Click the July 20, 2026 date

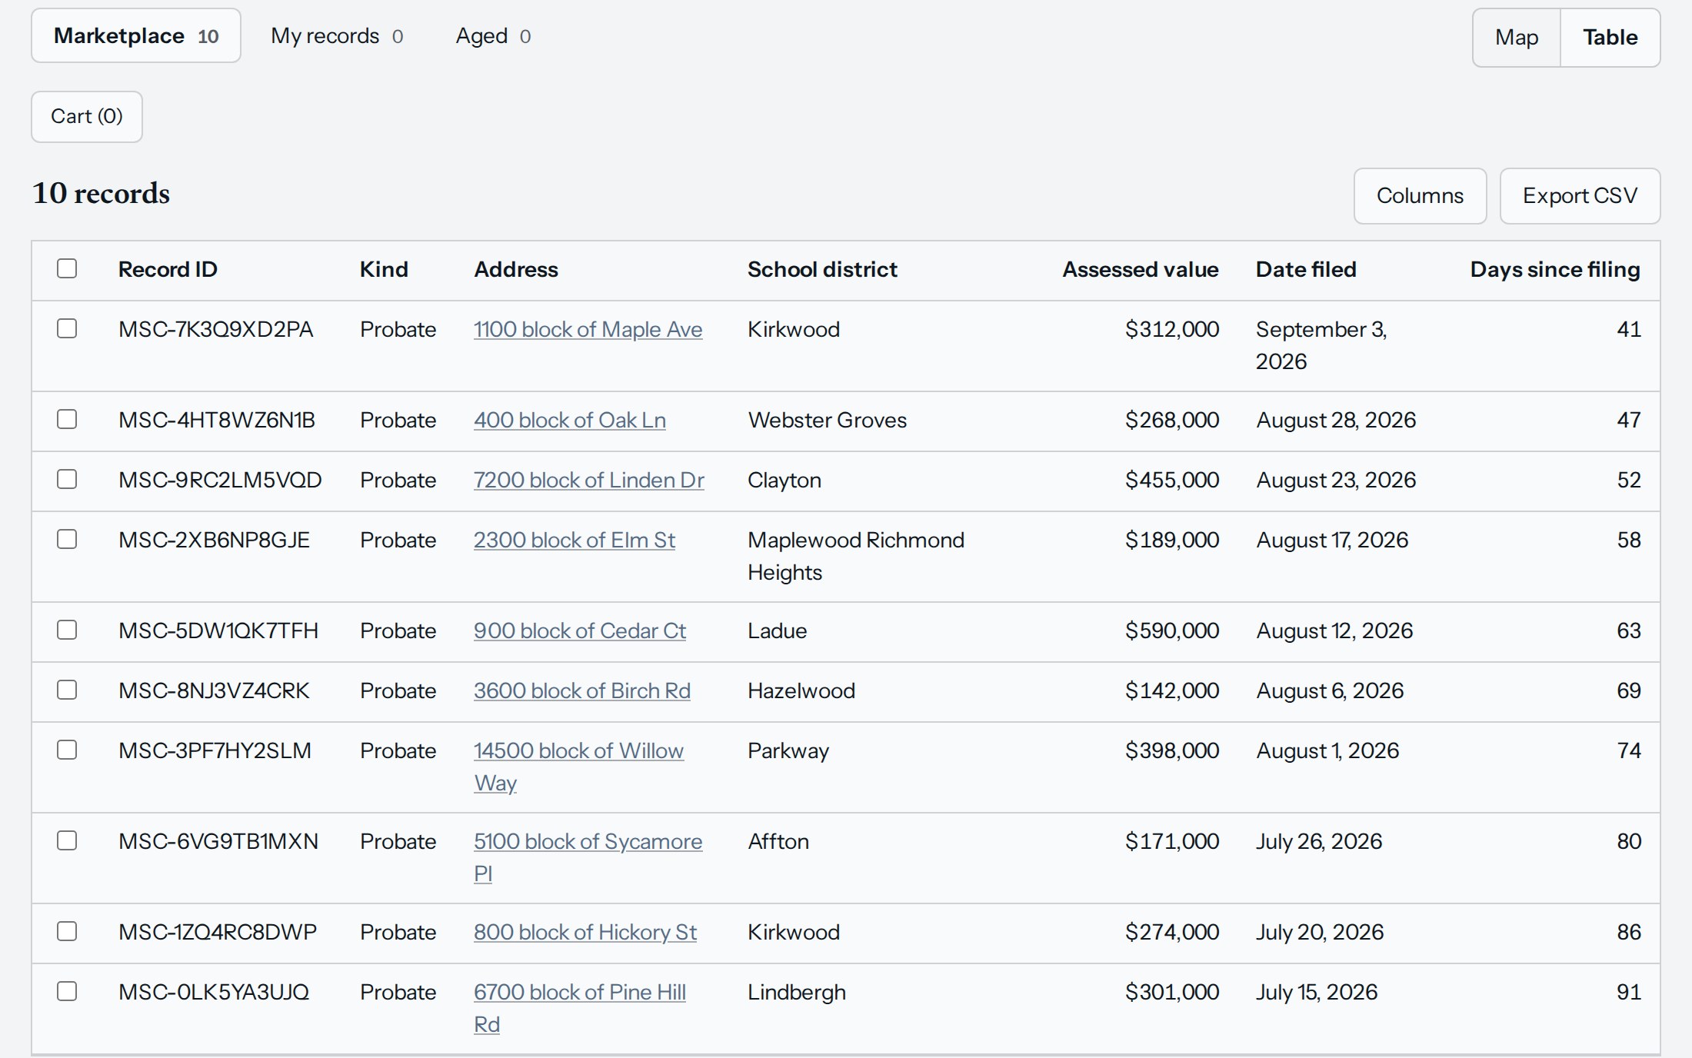(1320, 933)
